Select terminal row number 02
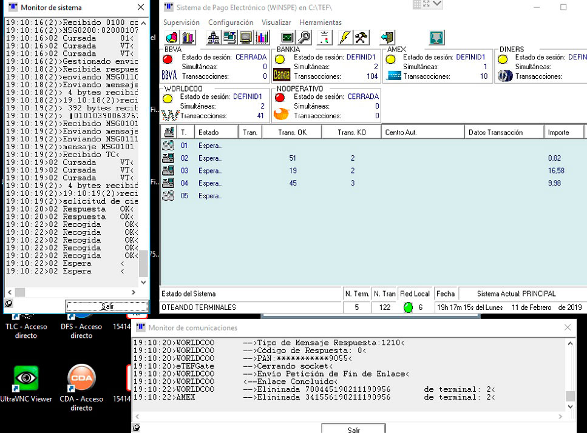This screenshot has width=587, height=433. 185,158
